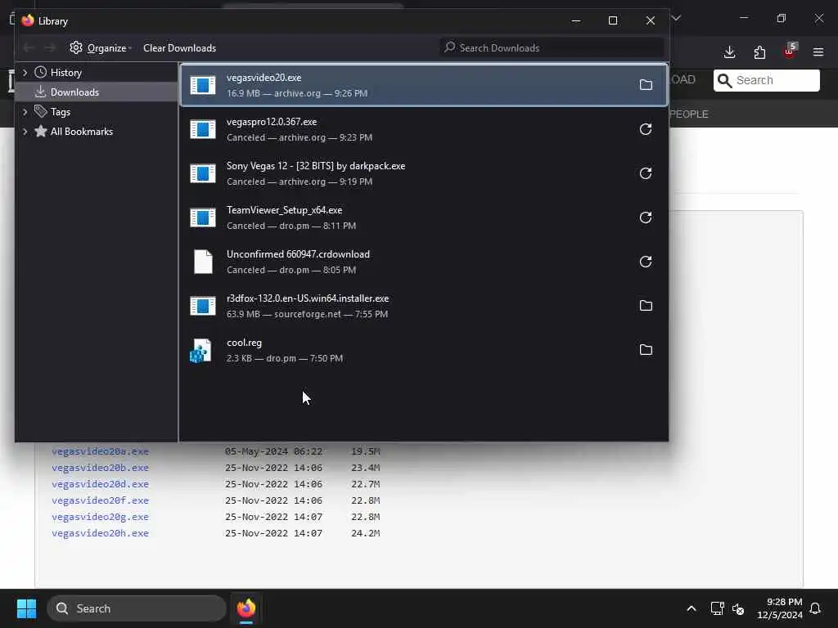Open vegasvideo20b.exe link
The image size is (838, 628).
pos(100,468)
